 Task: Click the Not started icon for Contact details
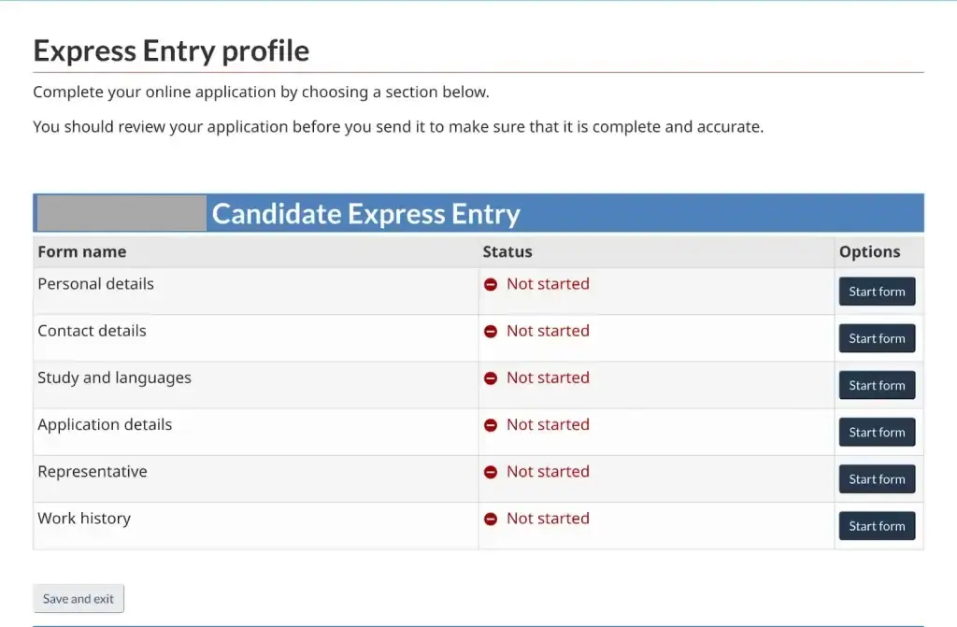click(491, 331)
